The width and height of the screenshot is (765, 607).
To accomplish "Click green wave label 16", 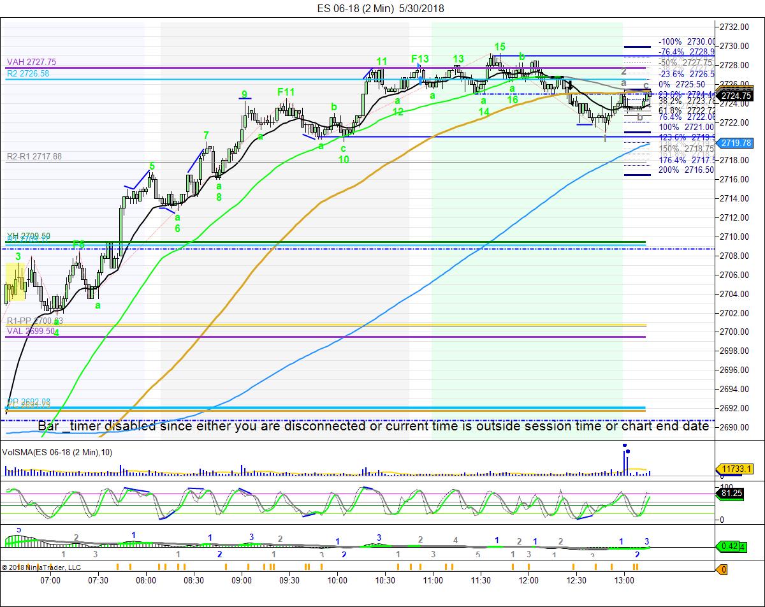I will 513,99.
